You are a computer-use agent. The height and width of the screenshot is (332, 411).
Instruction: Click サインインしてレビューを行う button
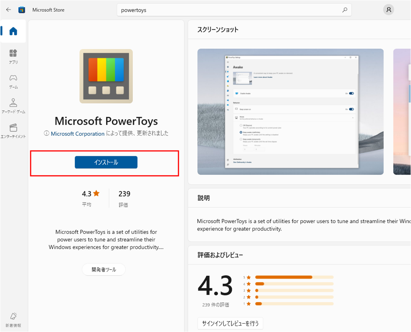230,324
